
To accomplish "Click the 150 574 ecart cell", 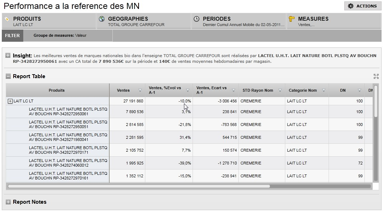I will point(216,151).
